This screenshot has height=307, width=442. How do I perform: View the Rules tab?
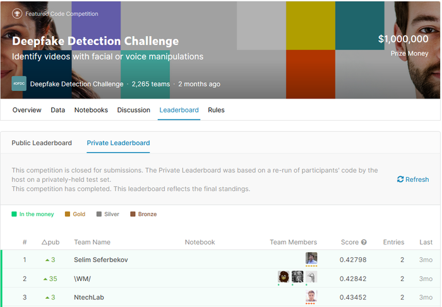point(216,110)
